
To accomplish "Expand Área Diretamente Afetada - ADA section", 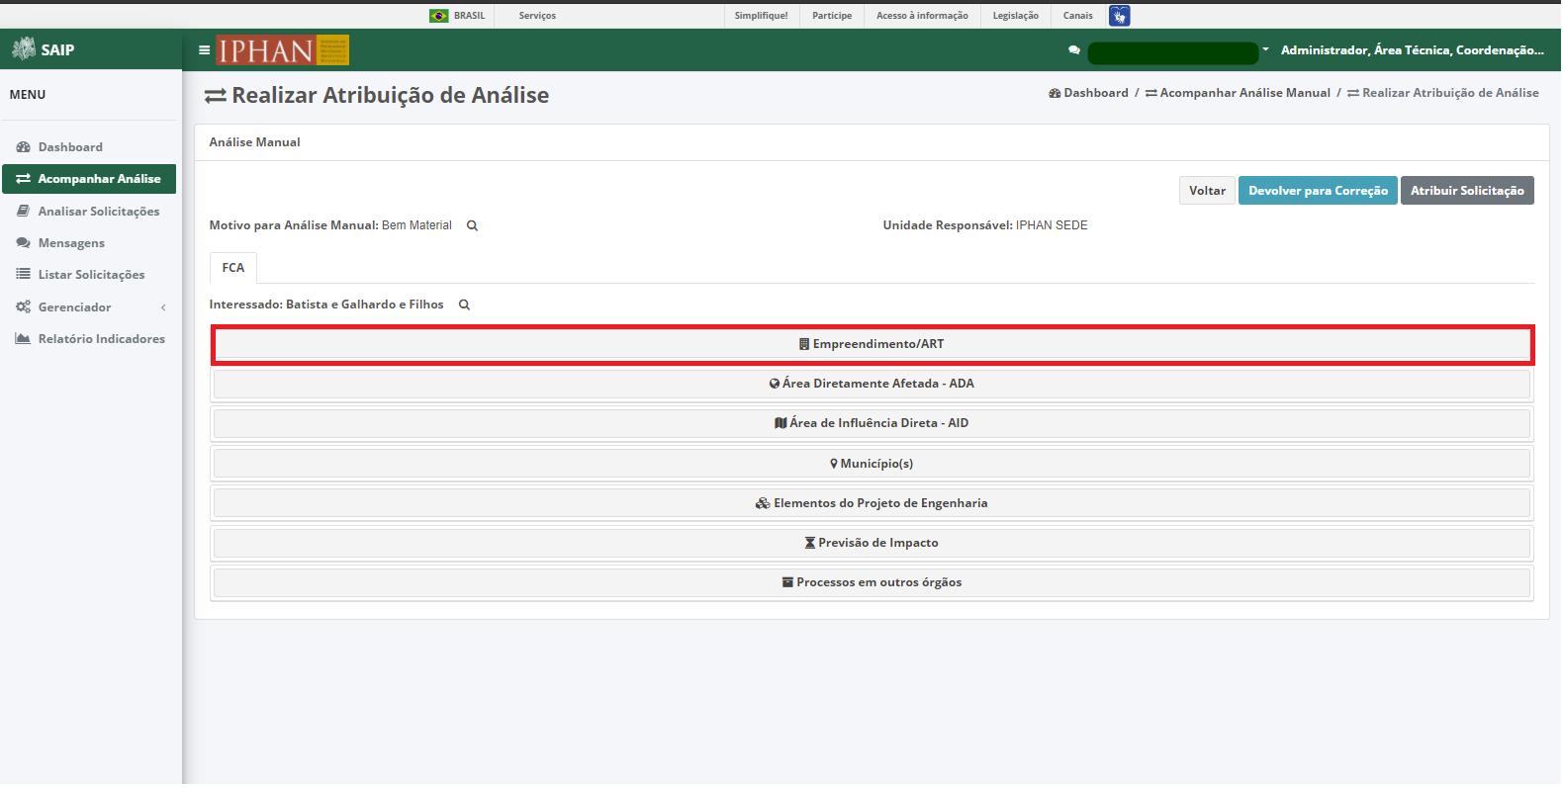I will (x=873, y=384).
